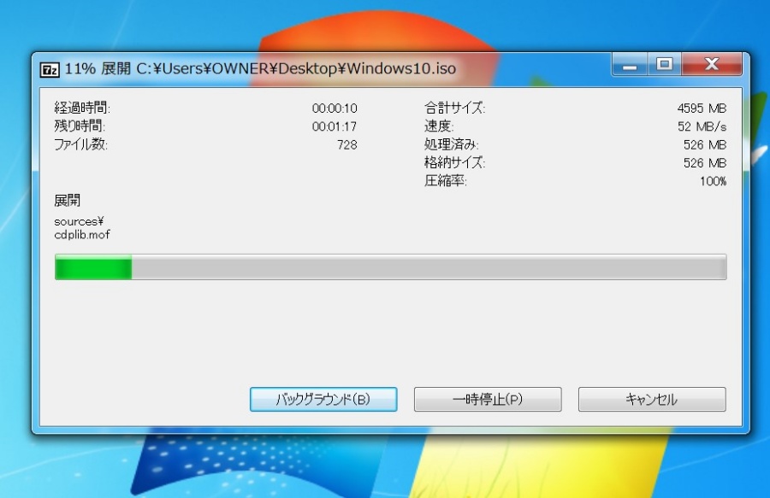Click the green progress bar

[x=94, y=267]
